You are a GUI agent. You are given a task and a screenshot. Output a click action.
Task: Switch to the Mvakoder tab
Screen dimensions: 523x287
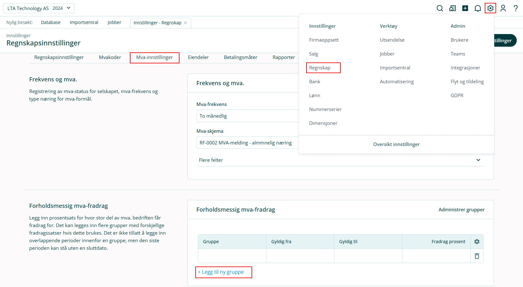click(x=110, y=57)
